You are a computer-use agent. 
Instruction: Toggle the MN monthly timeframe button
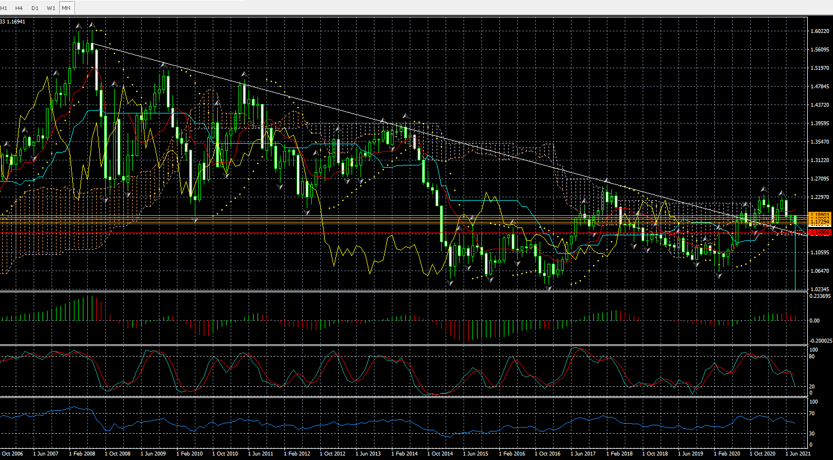click(66, 8)
